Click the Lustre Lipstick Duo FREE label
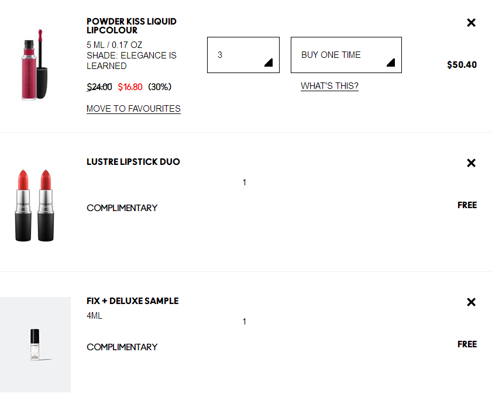Screen dimensions: 492x397 (x=467, y=205)
